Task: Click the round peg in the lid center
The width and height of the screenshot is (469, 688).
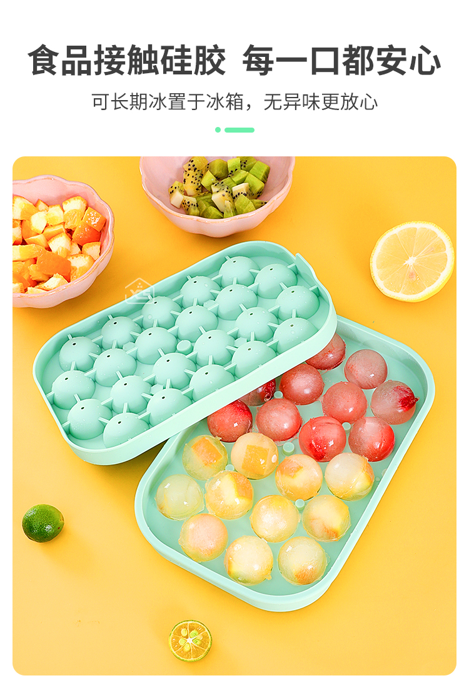Action: (x=184, y=347)
